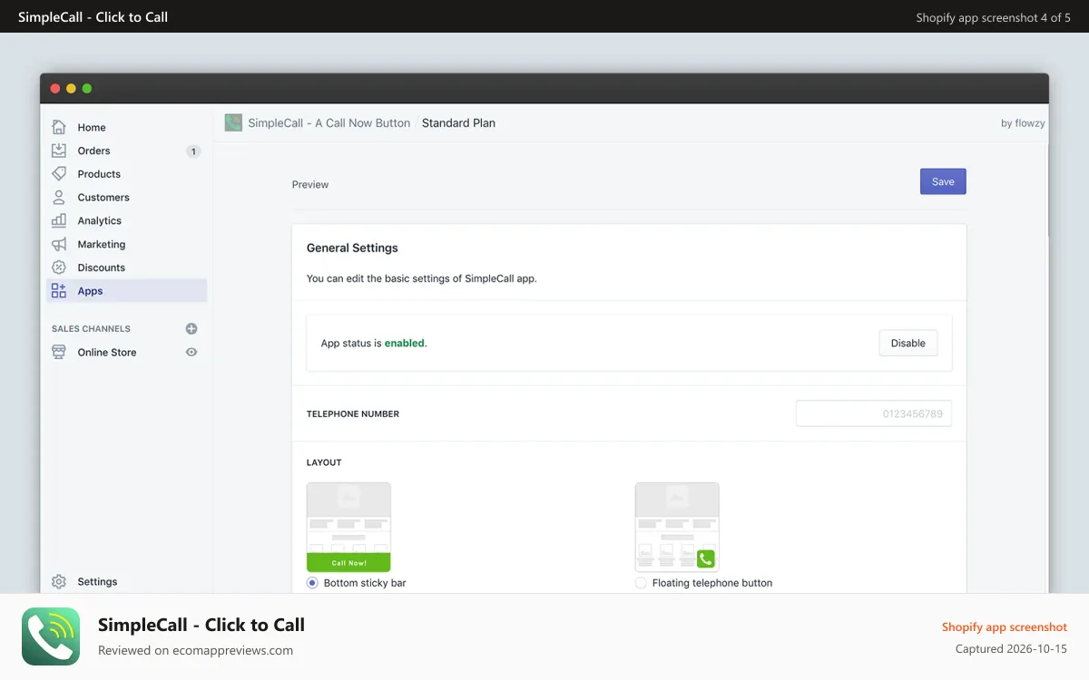Click the Settings gear icon
Image resolution: width=1089 pixels, height=680 pixels.
(x=59, y=581)
